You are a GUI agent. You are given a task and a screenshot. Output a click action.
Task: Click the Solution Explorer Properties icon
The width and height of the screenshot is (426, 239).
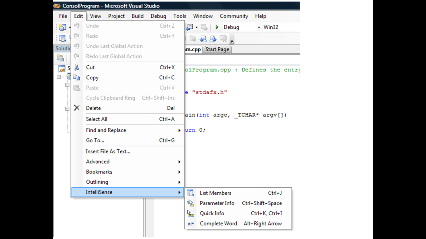coord(61,58)
